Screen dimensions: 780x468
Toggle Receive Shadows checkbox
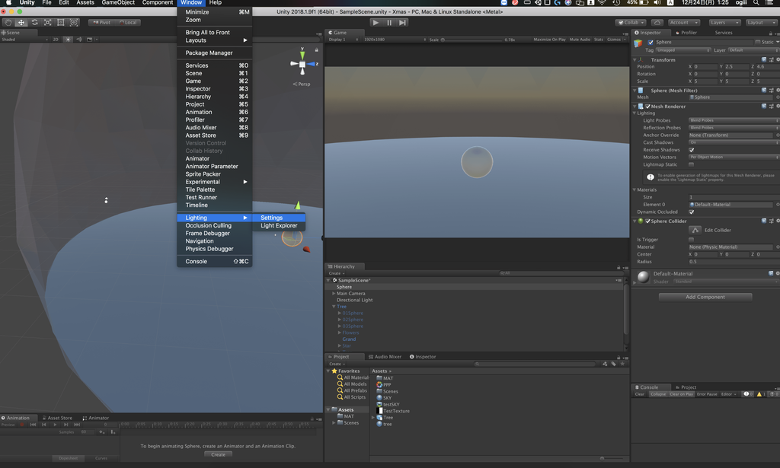pyautogui.click(x=692, y=150)
